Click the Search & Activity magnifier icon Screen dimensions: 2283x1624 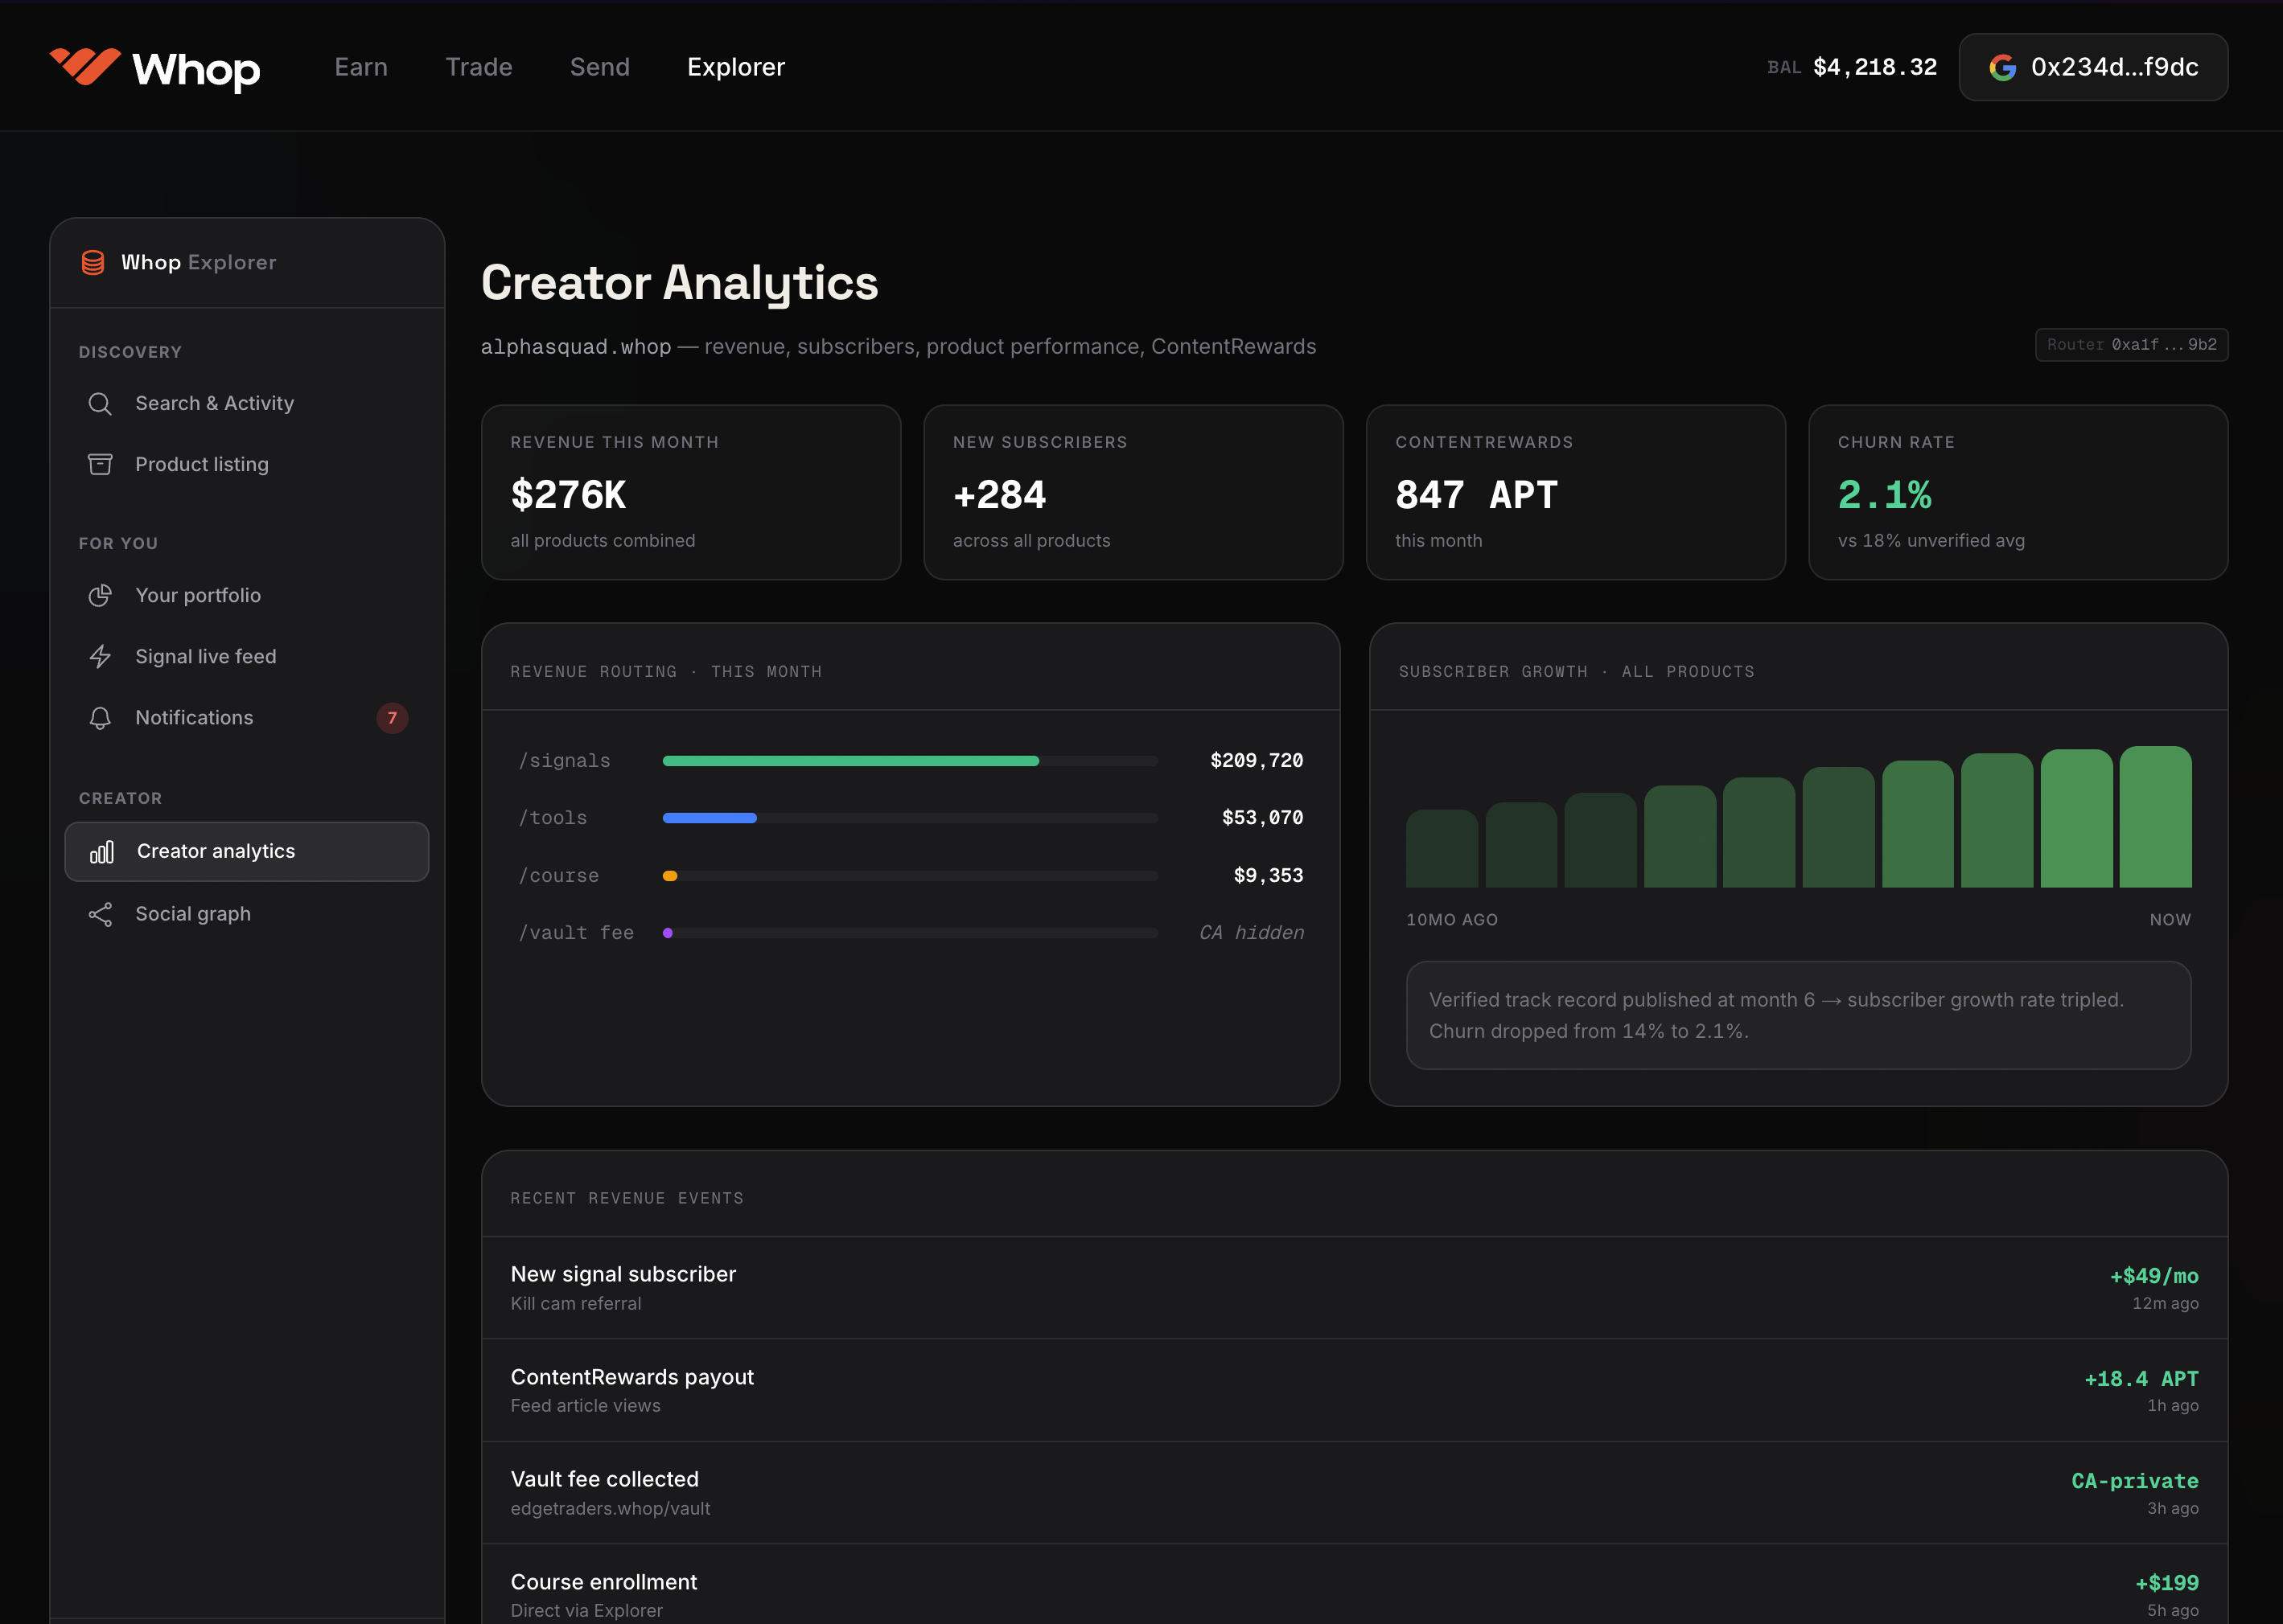(x=100, y=403)
